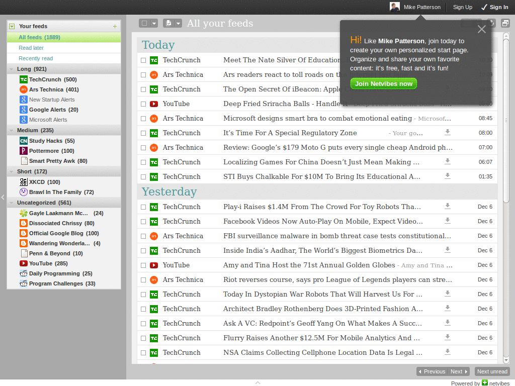This screenshot has width=515, height=386.
Task: Click the Official Google Blog Blogger icon
Action: coord(23,233)
